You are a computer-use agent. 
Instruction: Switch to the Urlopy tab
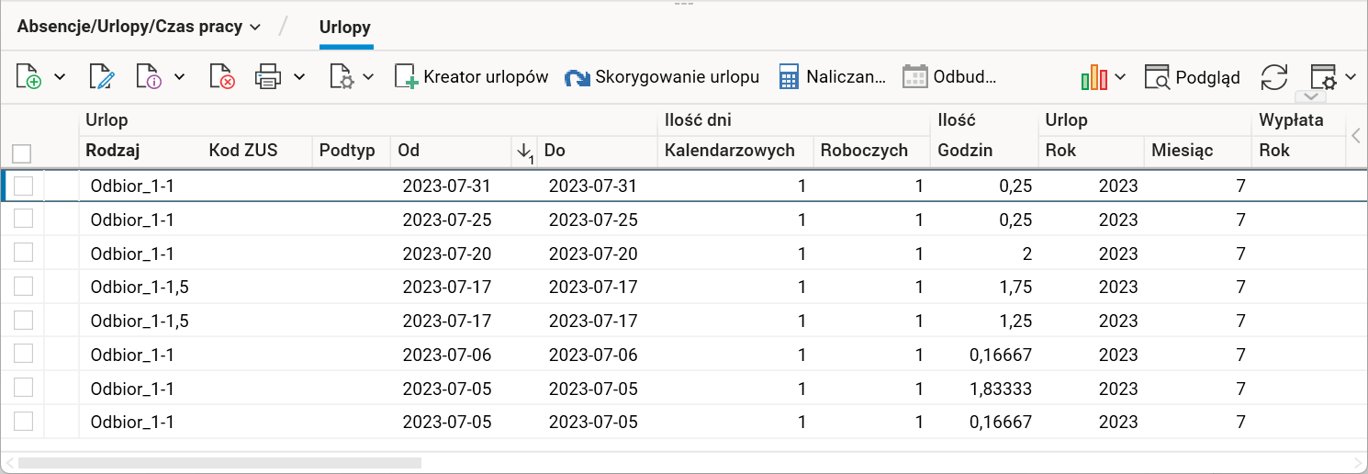pyautogui.click(x=345, y=28)
